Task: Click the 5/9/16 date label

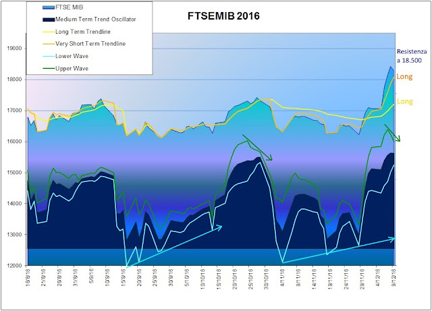Action: tap(92, 277)
